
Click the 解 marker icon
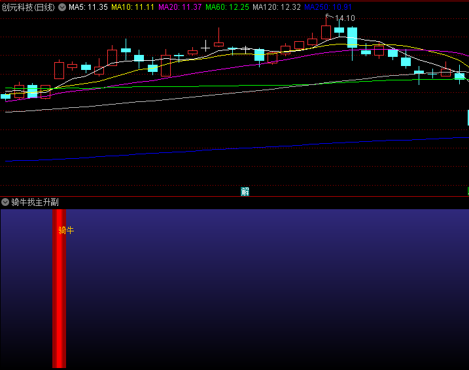click(x=245, y=192)
